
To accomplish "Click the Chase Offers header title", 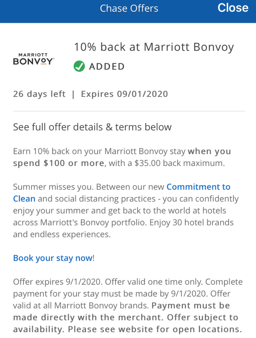I will (x=129, y=9).
